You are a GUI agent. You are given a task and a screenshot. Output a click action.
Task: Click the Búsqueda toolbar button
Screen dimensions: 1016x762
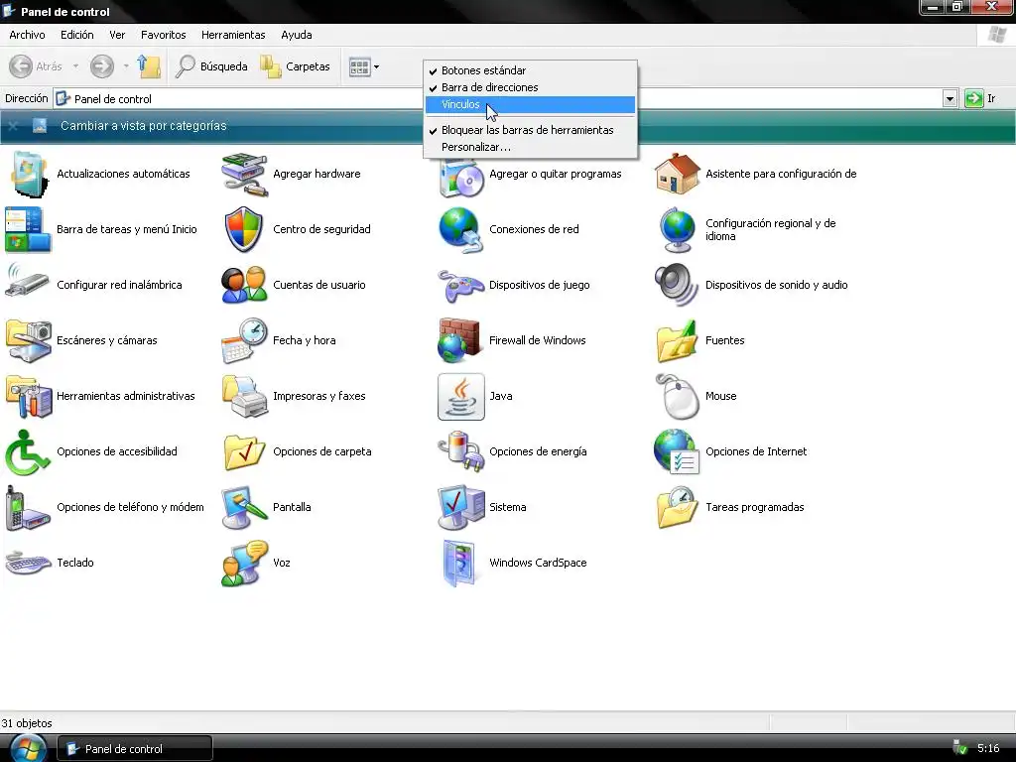coord(211,66)
